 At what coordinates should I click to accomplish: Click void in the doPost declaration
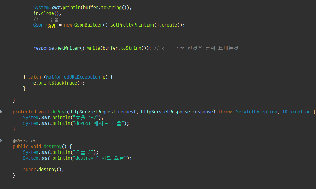(44, 112)
